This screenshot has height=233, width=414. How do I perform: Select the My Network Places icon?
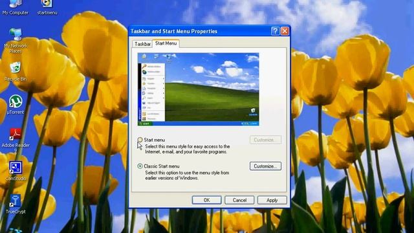pyautogui.click(x=16, y=41)
